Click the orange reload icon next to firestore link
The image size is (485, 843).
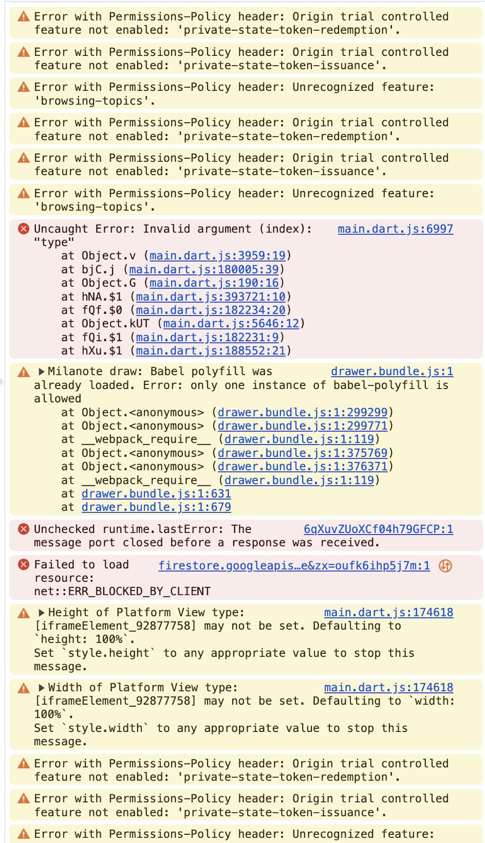(445, 565)
